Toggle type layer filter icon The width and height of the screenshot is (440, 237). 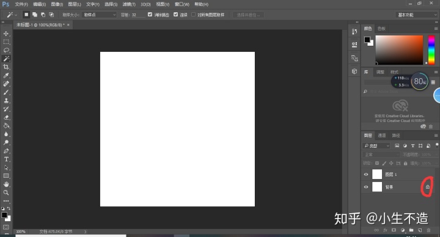413,146
